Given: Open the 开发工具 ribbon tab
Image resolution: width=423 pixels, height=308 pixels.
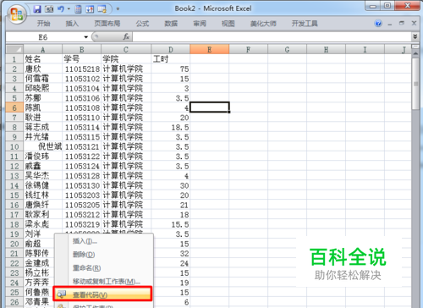Looking at the screenshot, I should (305, 24).
